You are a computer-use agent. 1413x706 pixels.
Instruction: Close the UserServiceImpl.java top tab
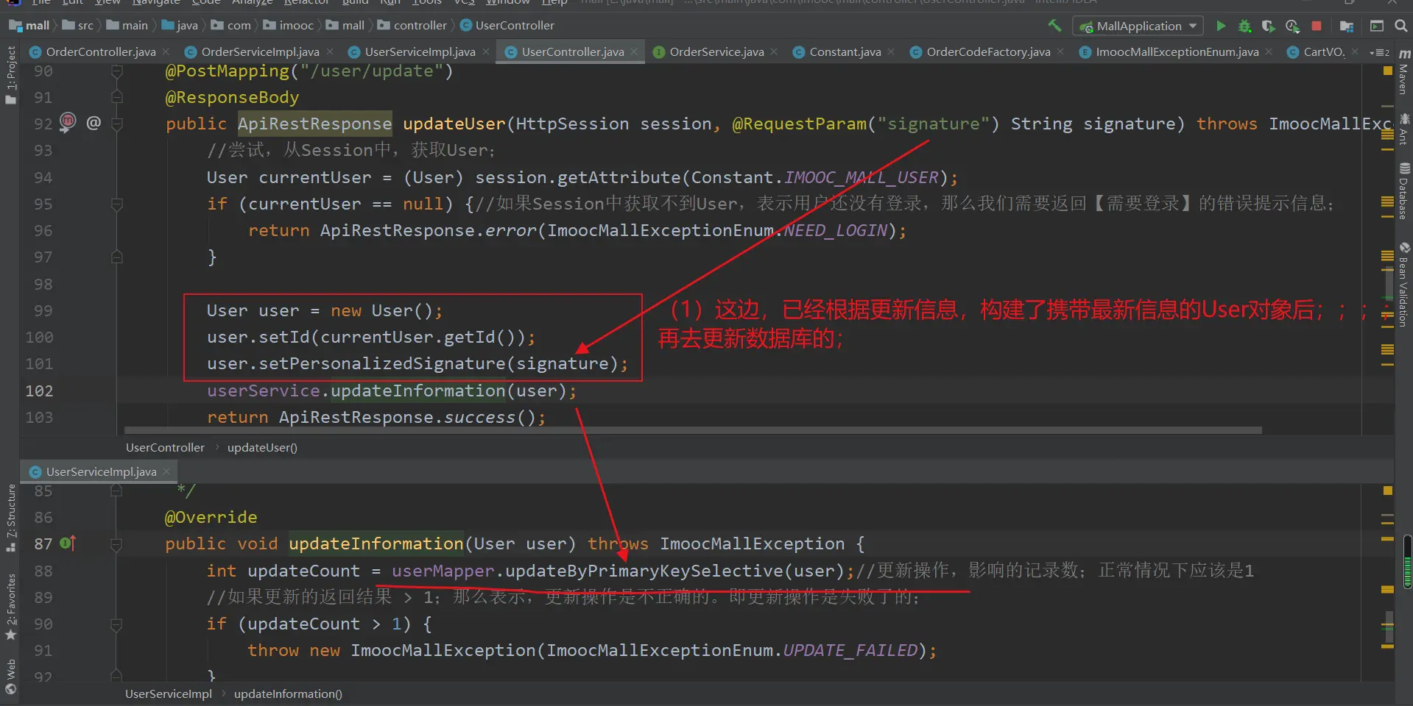(x=486, y=51)
